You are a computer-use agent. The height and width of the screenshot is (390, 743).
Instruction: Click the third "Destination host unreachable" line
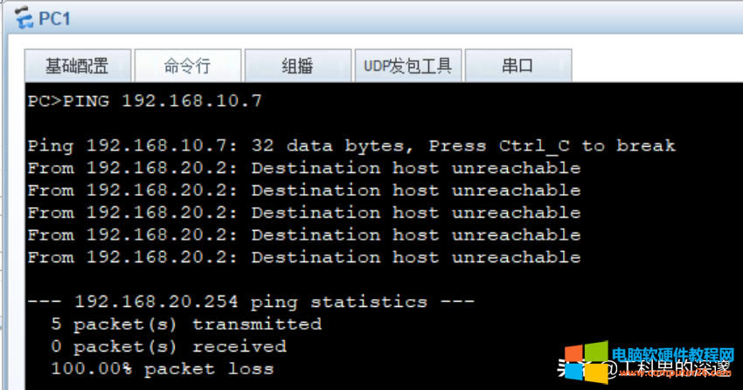click(x=303, y=212)
